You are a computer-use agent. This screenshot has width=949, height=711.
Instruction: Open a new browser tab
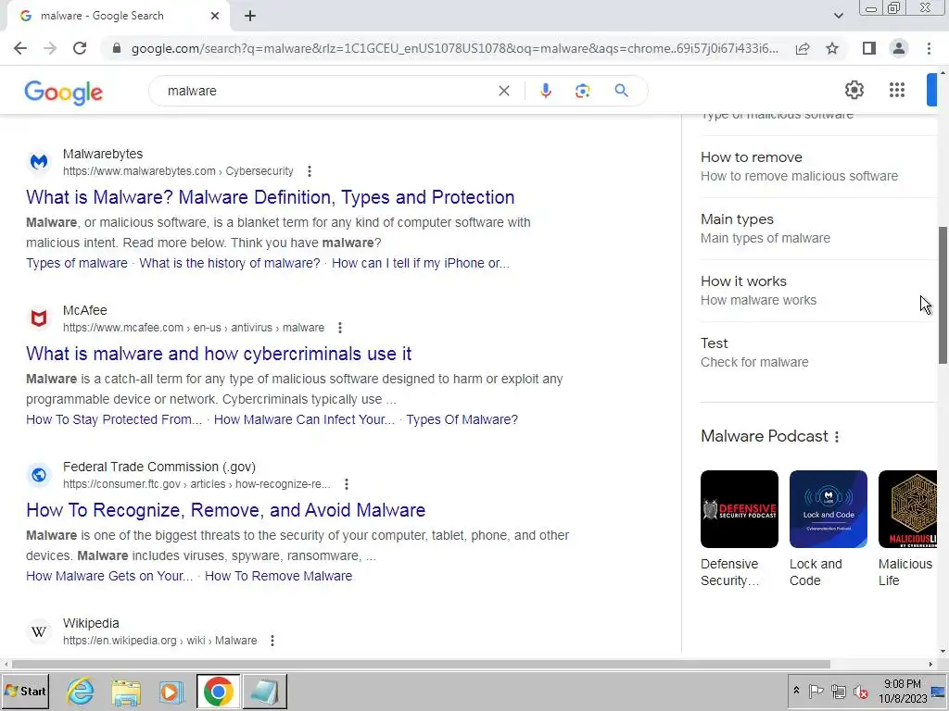[x=250, y=17]
